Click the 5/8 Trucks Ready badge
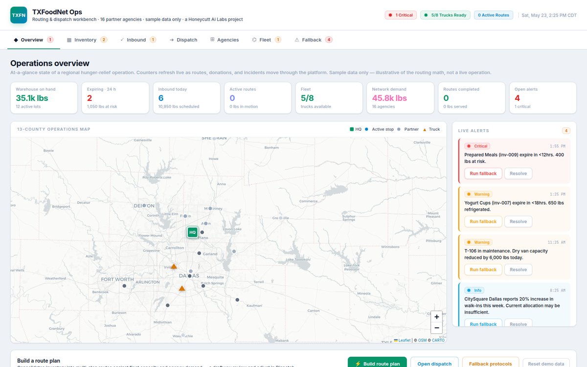The width and height of the screenshot is (587, 367). point(445,15)
